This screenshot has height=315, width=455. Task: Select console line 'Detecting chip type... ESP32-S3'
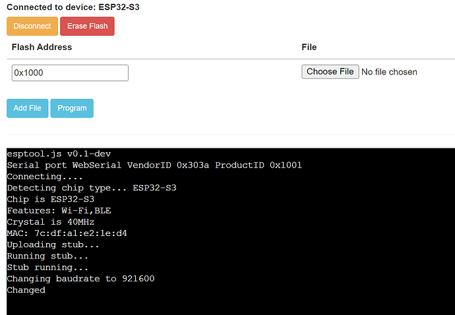[92, 188]
